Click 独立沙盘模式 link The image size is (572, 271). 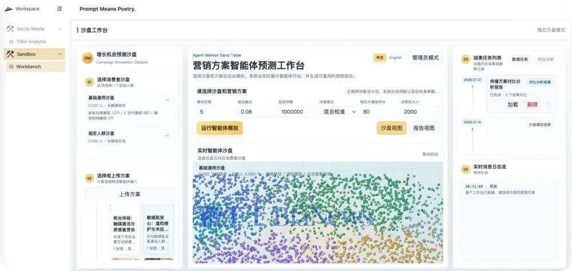click(x=551, y=30)
